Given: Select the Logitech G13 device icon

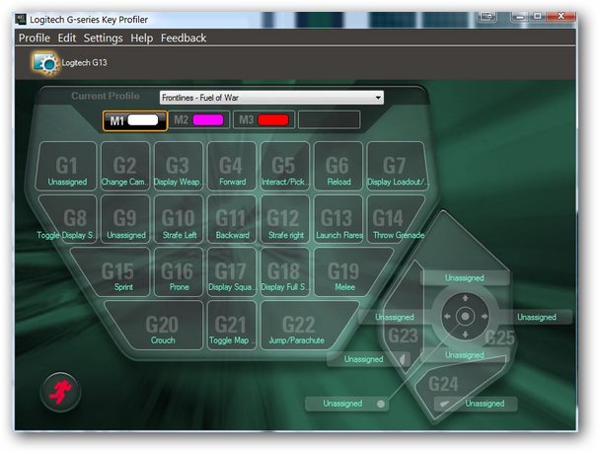Looking at the screenshot, I should point(45,63).
